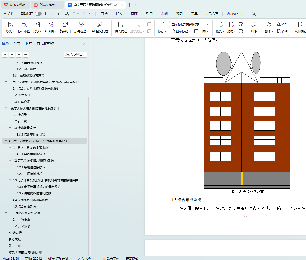Click the 字数统计 word count icon

tap(65, 25)
